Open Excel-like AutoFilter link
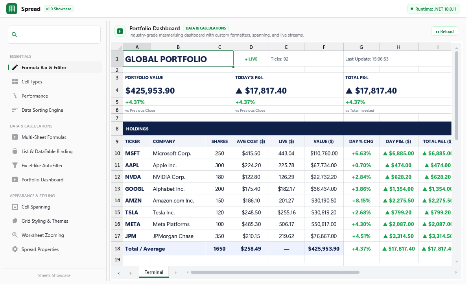Viewport: 472px width, 299px height. [x=55, y=166]
